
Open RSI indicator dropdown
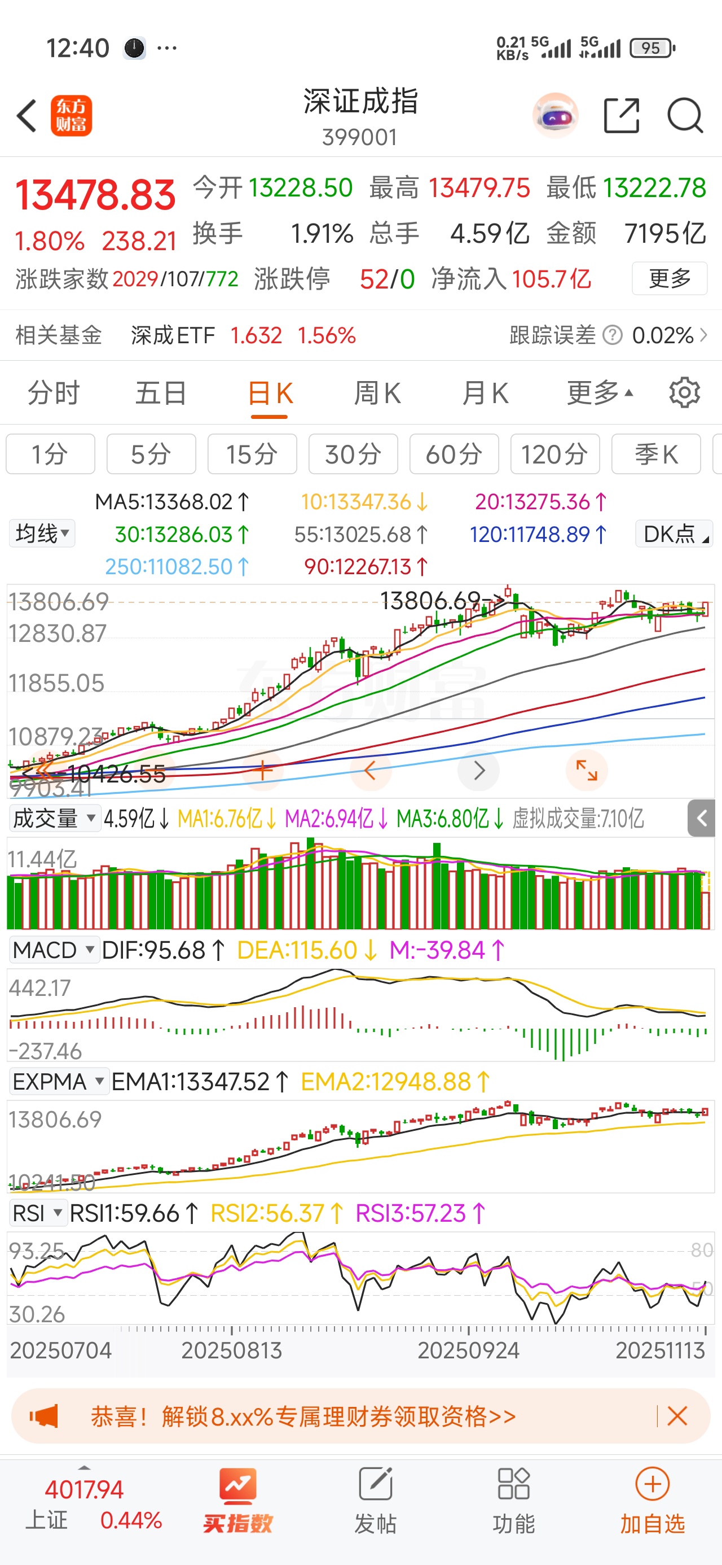(38, 1213)
